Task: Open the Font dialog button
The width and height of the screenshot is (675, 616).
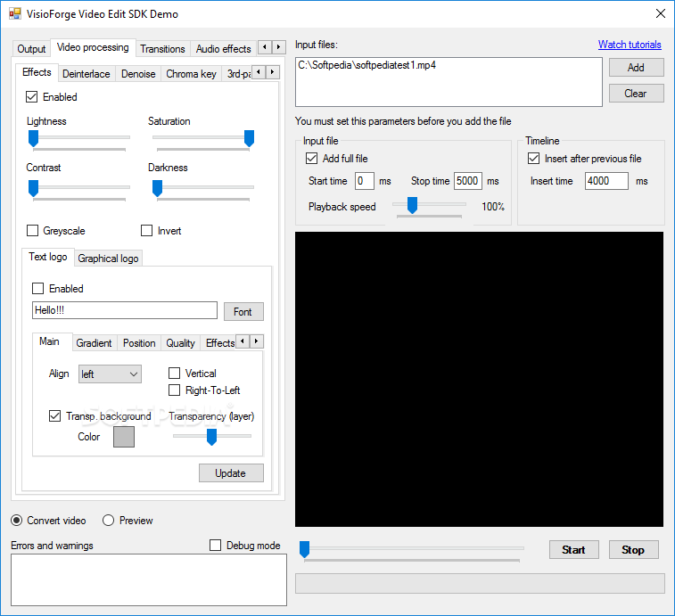Action: pos(243,312)
